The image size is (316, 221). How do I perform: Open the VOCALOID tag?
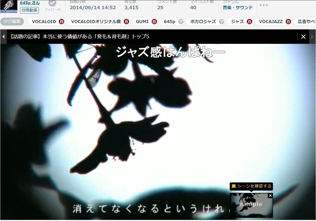(x=44, y=22)
